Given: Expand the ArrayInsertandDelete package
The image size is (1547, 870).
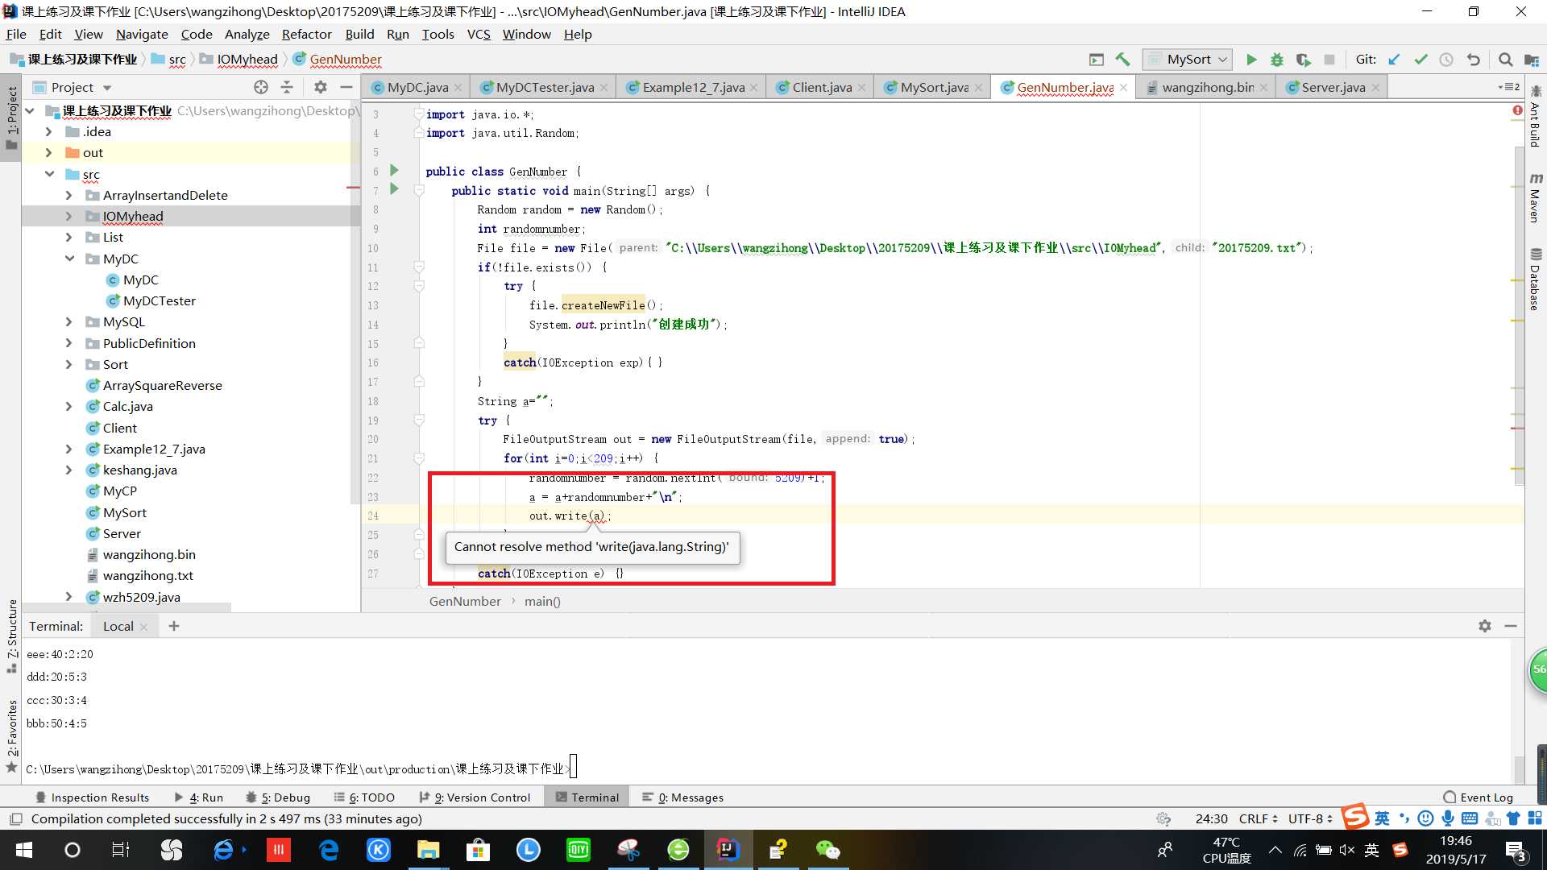Looking at the screenshot, I should pyautogui.click(x=68, y=195).
